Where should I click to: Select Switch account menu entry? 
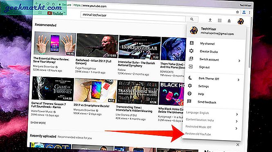(x=209, y=59)
